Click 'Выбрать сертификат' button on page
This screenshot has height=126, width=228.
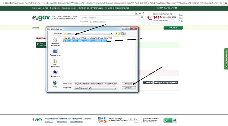click(x=166, y=83)
